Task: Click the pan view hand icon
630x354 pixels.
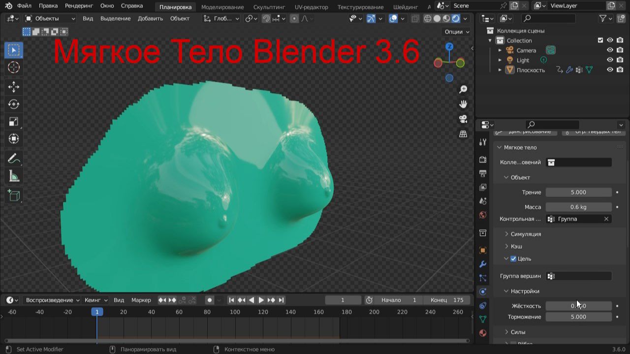Action: (x=463, y=104)
